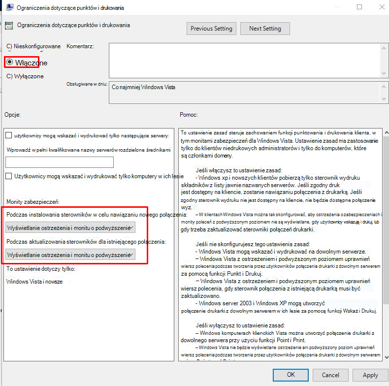Click the 'Jeśli włączysz to ustawienie zasad:' help line
Screen dimensions: 389x386
239,170
